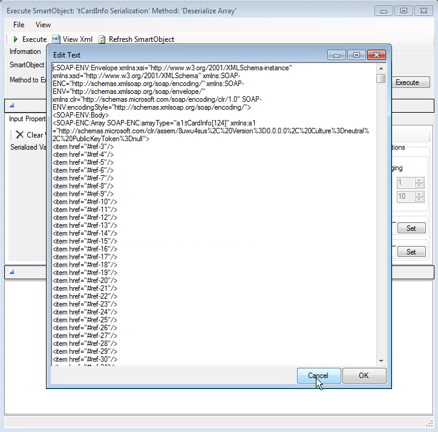The height and width of the screenshot is (432, 438).
Task: Decrement the paging value 1 stepper
Action: pos(419,185)
